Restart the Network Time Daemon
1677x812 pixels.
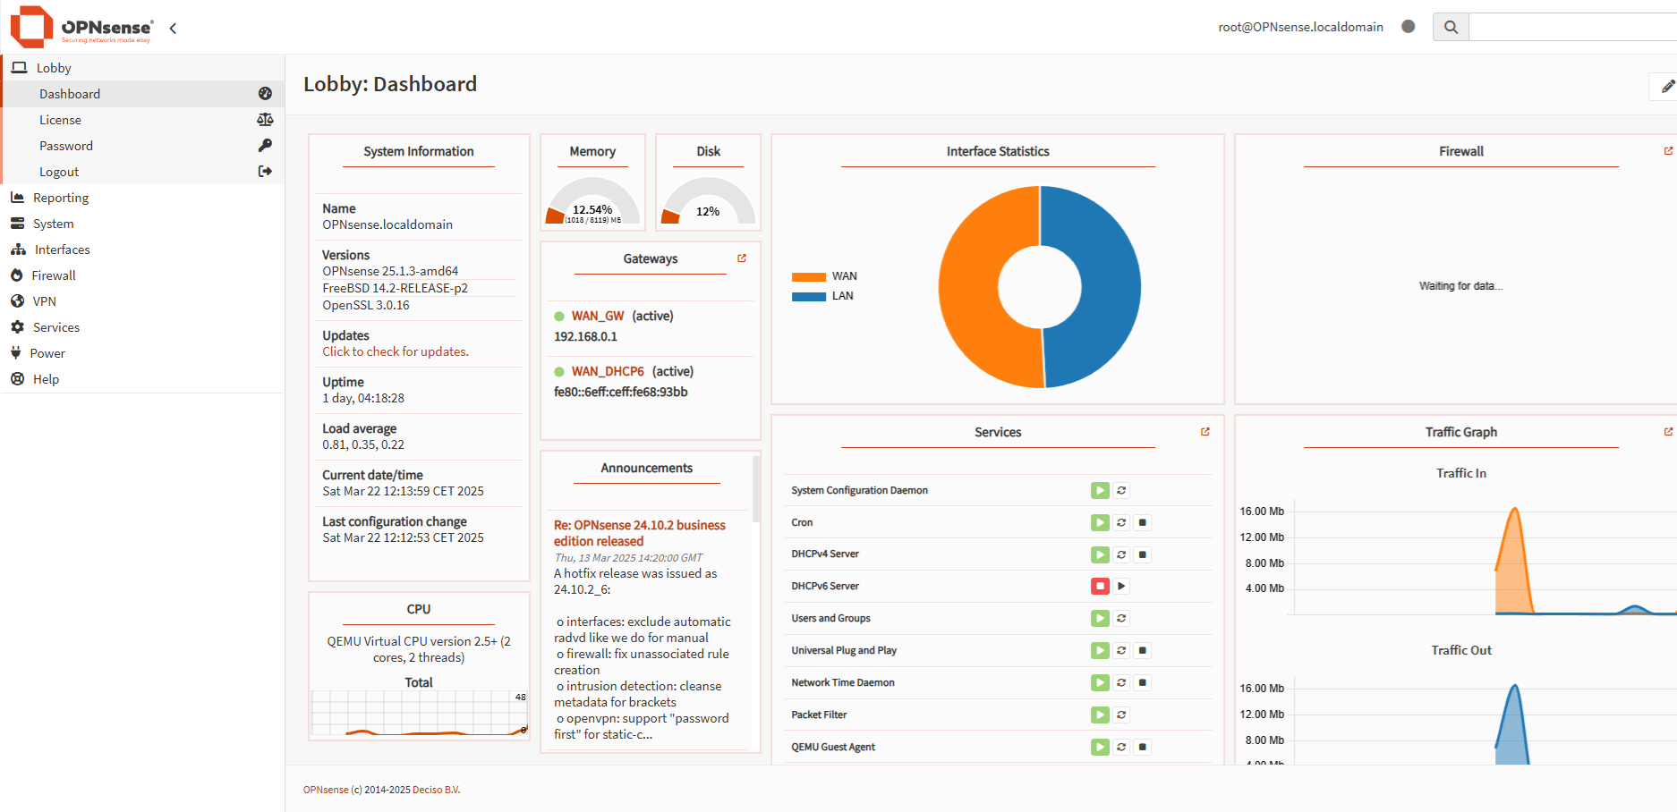[1121, 682]
